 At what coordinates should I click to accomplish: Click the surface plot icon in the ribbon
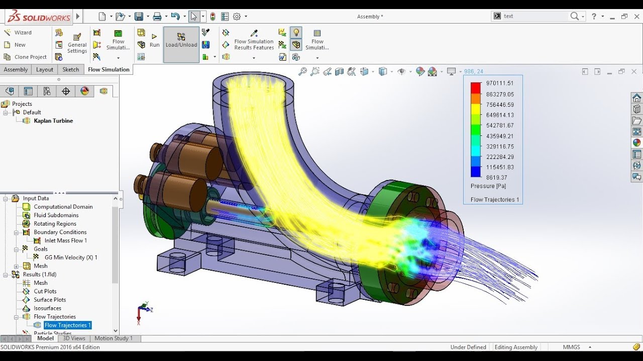[x=226, y=45]
